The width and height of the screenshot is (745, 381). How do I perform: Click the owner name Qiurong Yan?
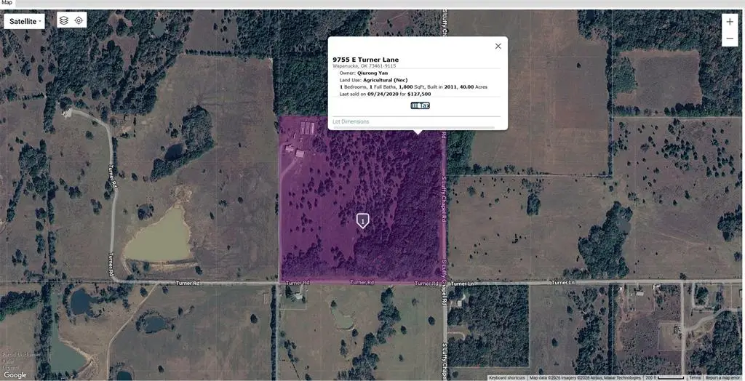(372, 73)
